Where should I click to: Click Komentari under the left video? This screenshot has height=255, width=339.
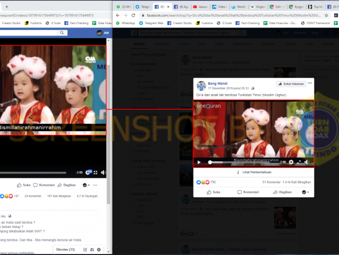coord(44,185)
